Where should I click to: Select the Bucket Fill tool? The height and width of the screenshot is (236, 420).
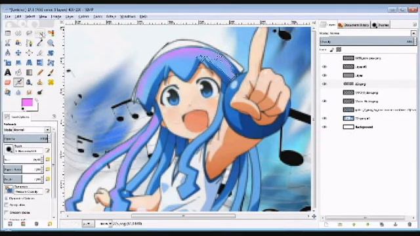click(x=18, y=72)
